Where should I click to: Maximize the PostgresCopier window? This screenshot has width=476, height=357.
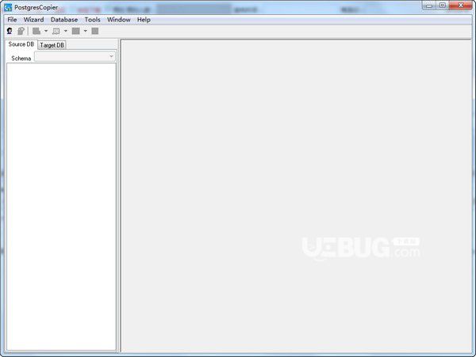coord(443,6)
